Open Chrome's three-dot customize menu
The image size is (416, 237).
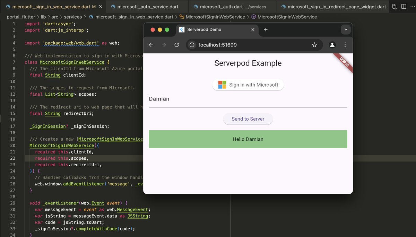345,45
